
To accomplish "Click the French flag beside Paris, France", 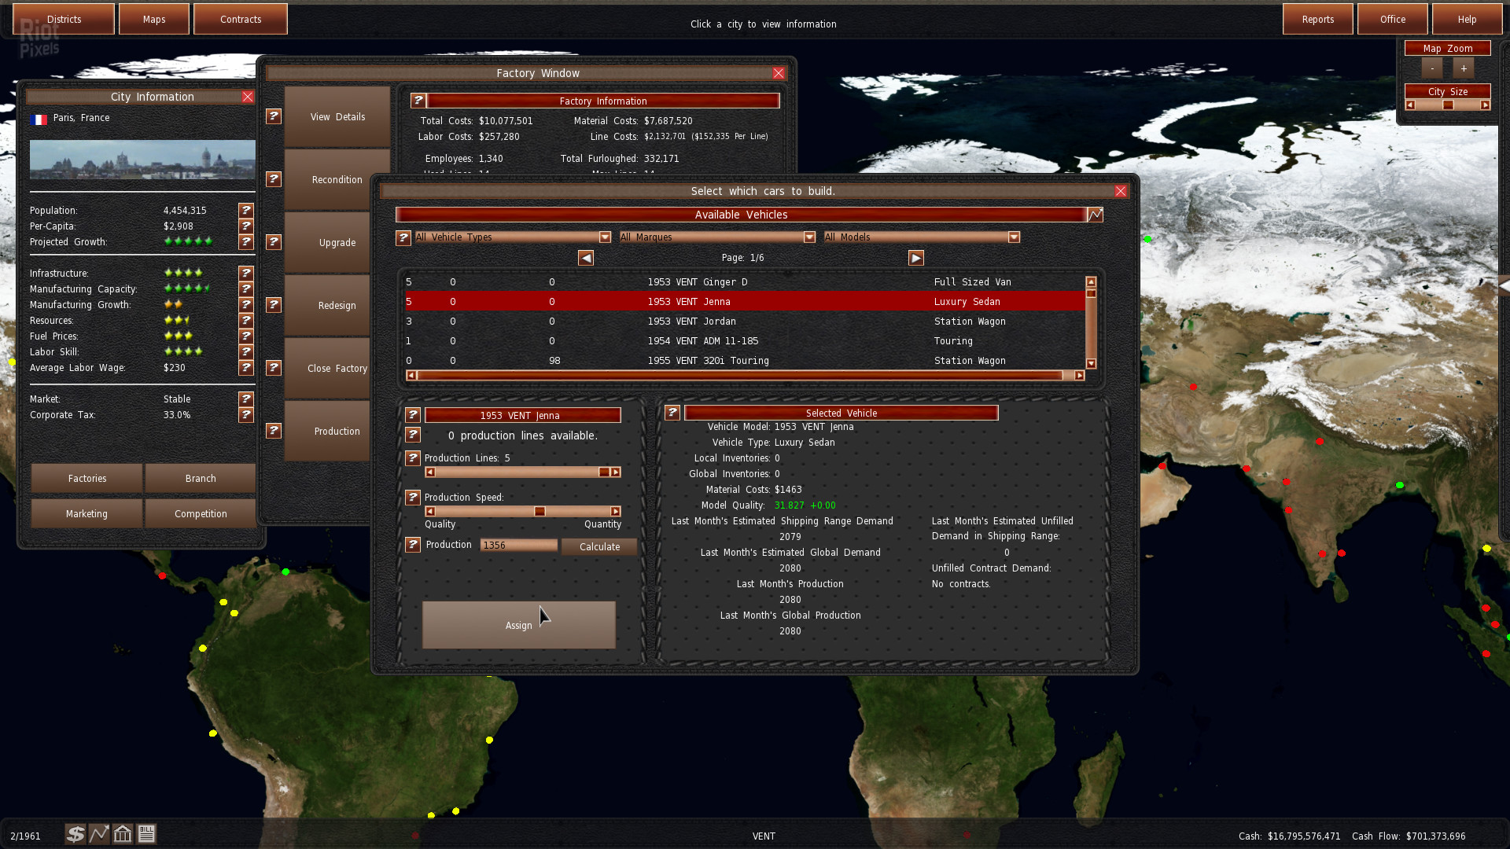I will pyautogui.click(x=38, y=119).
